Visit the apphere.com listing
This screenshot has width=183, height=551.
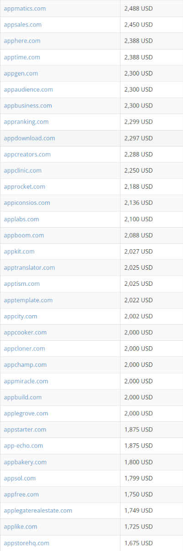(22, 41)
